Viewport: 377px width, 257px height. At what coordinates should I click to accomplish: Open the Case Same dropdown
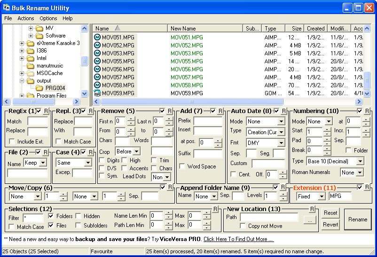click(x=88, y=163)
